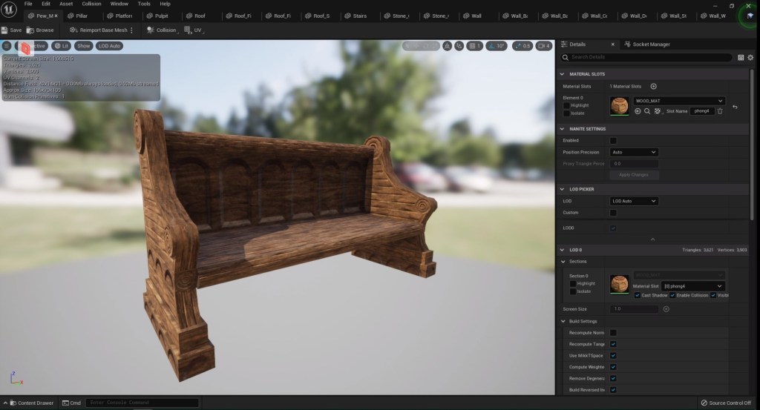The image size is (760, 410).
Task: Click the add material slot plus icon
Action: tap(653, 86)
